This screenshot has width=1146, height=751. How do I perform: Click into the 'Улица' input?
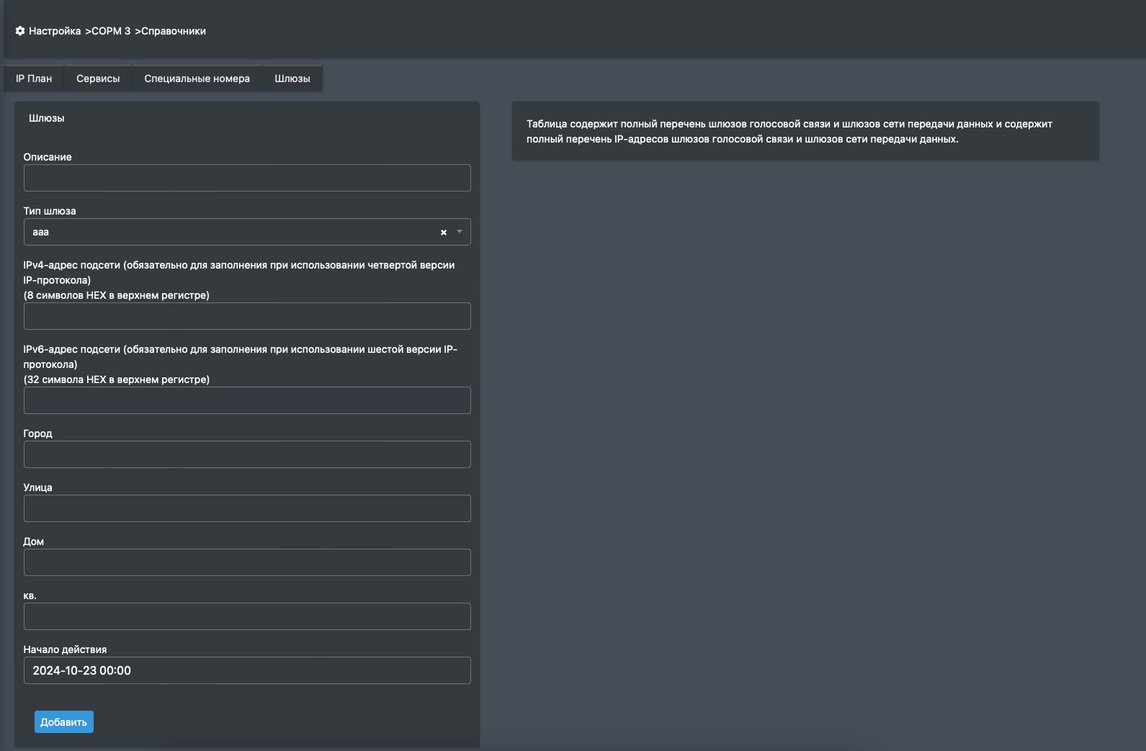(247, 508)
